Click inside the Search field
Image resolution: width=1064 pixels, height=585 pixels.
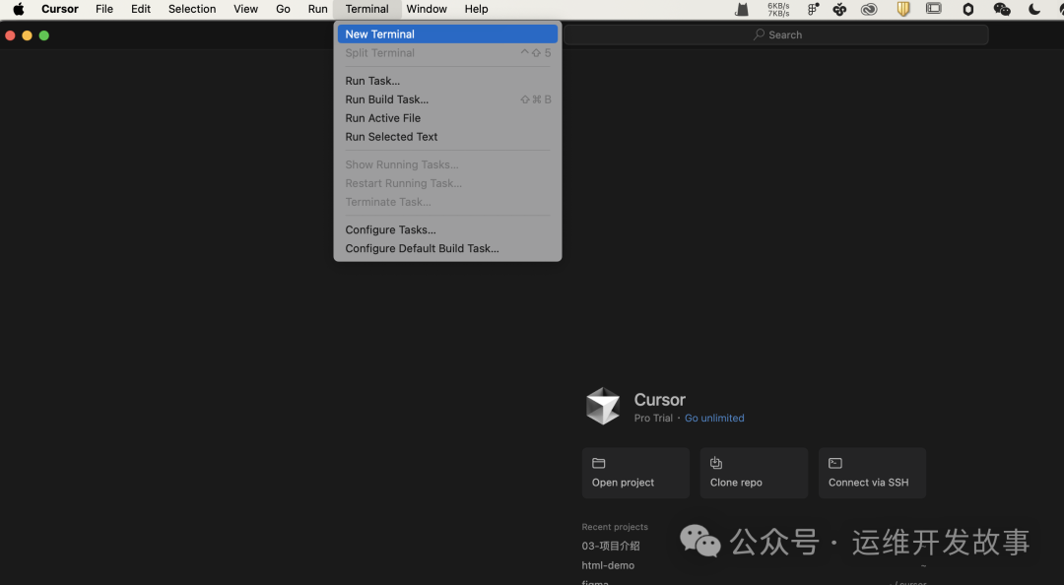click(x=776, y=34)
